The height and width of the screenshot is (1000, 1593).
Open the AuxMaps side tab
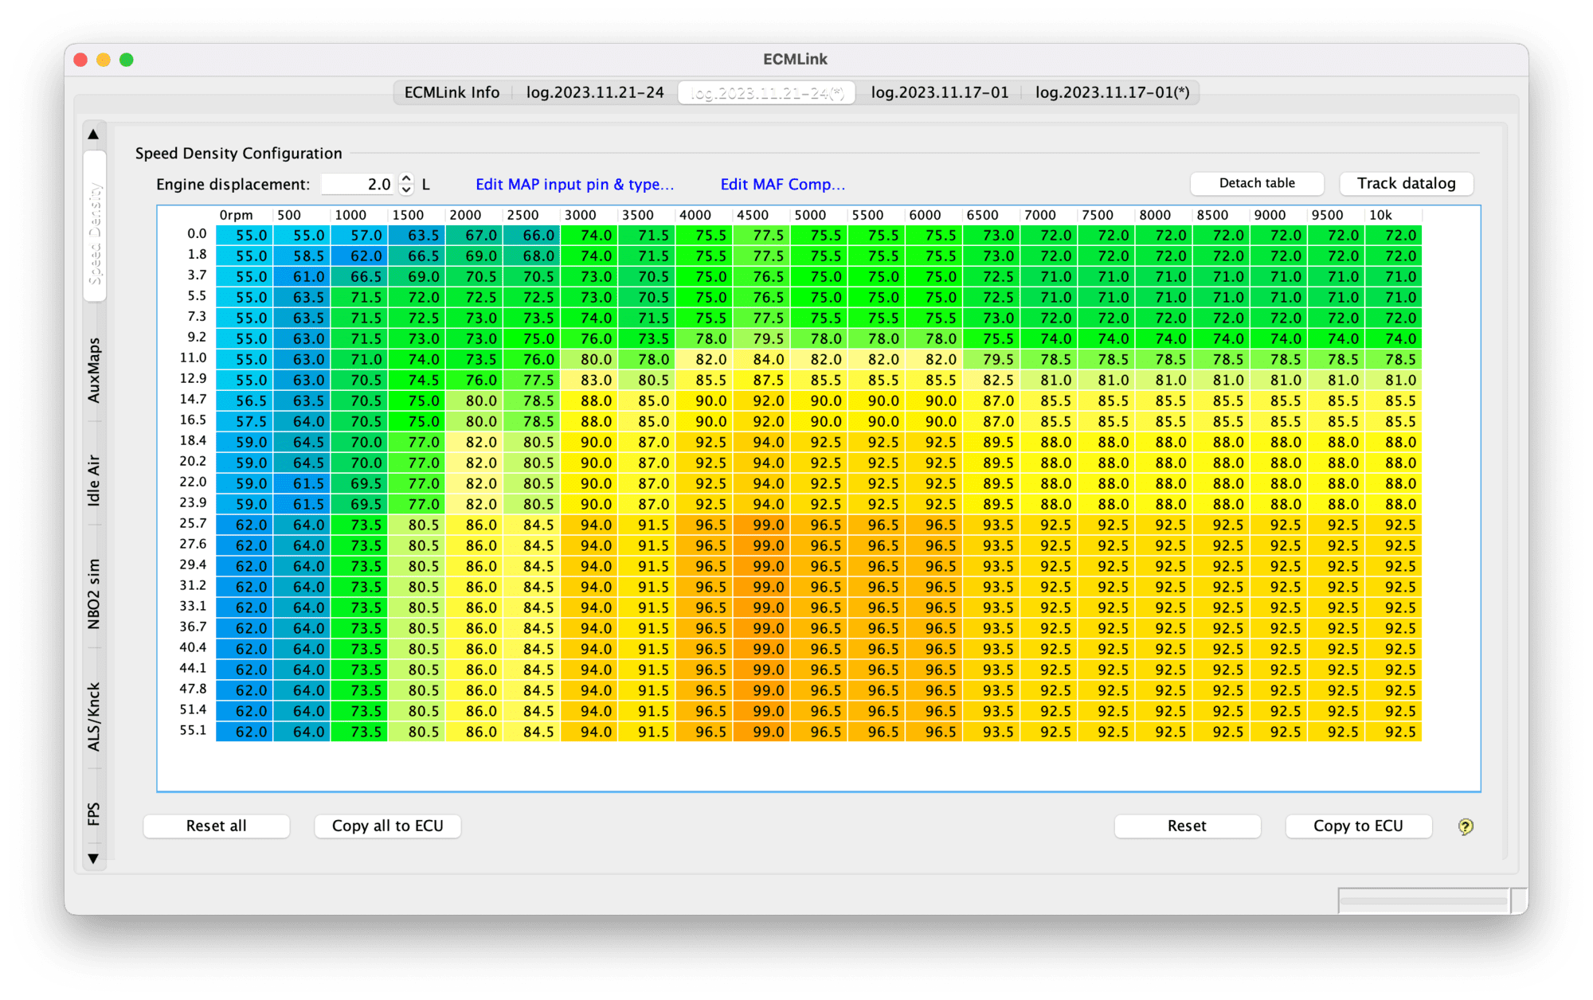(x=94, y=370)
